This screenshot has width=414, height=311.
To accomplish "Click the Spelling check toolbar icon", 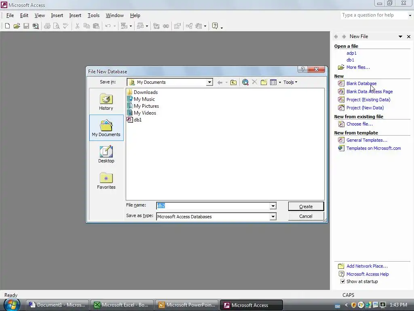I will tap(65, 26).
